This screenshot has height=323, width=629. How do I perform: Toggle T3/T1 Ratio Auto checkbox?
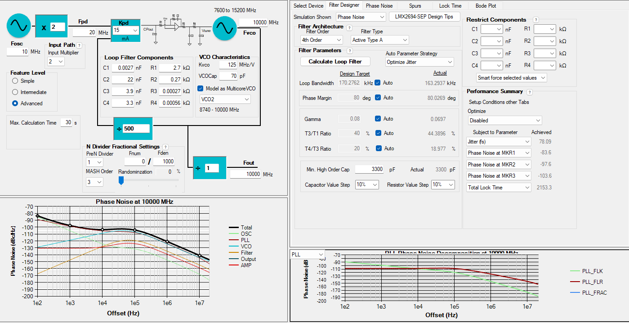pos(378,133)
